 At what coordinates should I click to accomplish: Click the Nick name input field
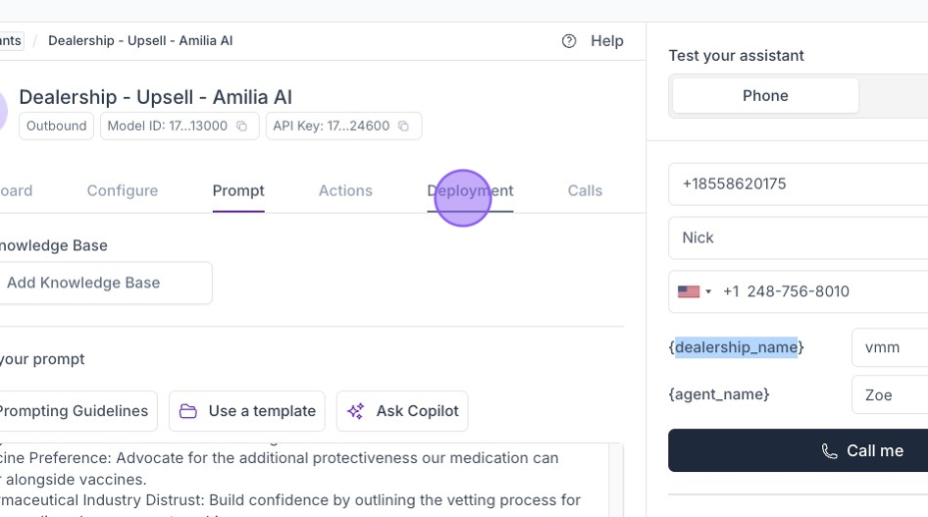pyautogui.click(x=798, y=237)
